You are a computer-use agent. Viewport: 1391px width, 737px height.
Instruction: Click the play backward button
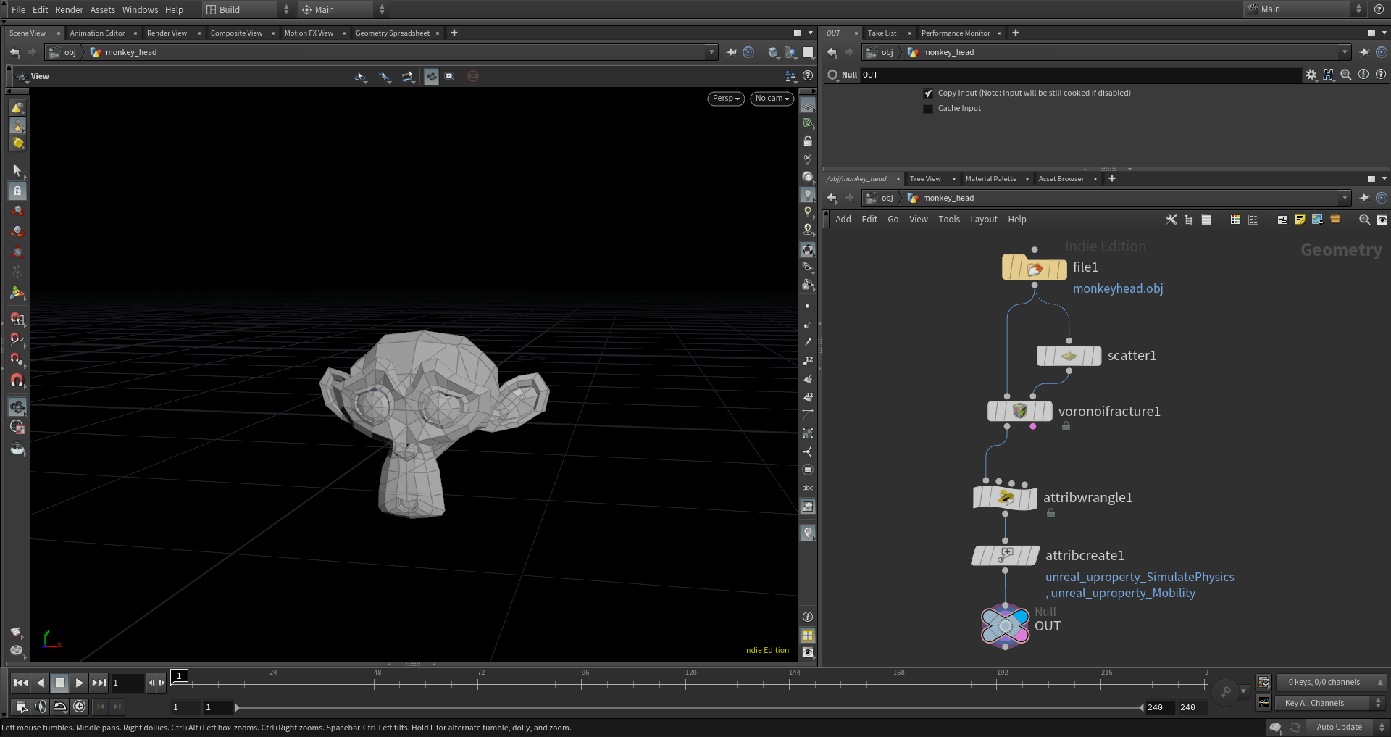pyautogui.click(x=41, y=683)
